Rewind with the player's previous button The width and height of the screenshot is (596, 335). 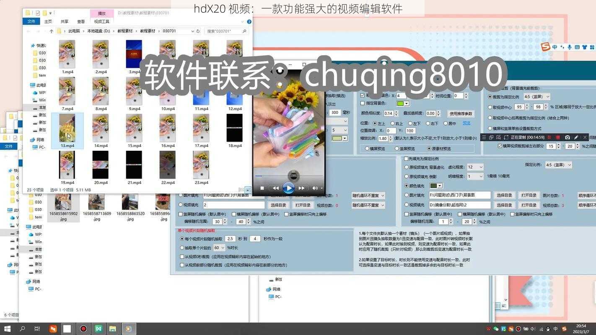275,188
